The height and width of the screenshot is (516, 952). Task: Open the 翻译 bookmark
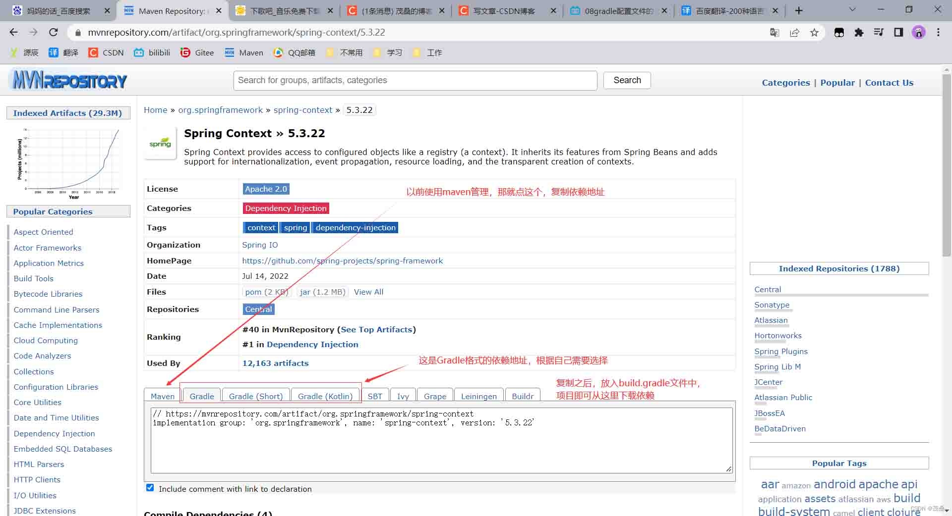[63, 52]
